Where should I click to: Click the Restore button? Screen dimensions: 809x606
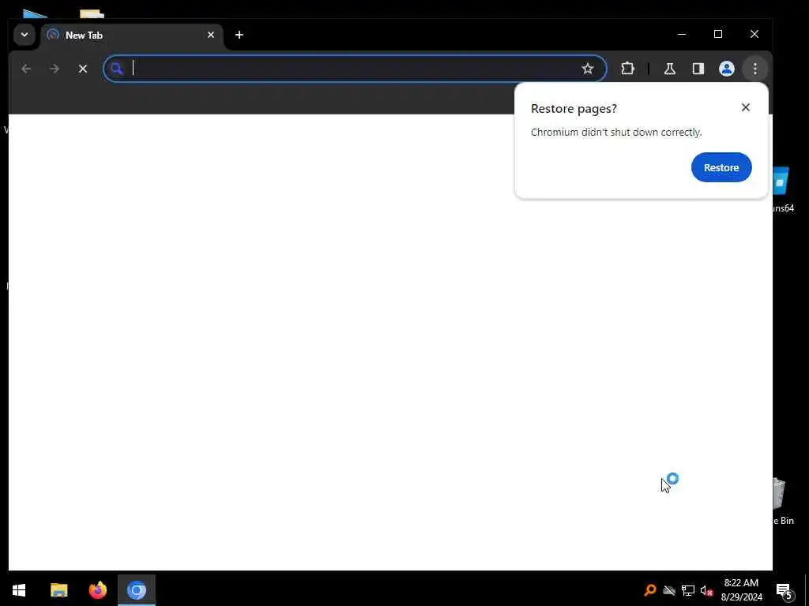[721, 167]
